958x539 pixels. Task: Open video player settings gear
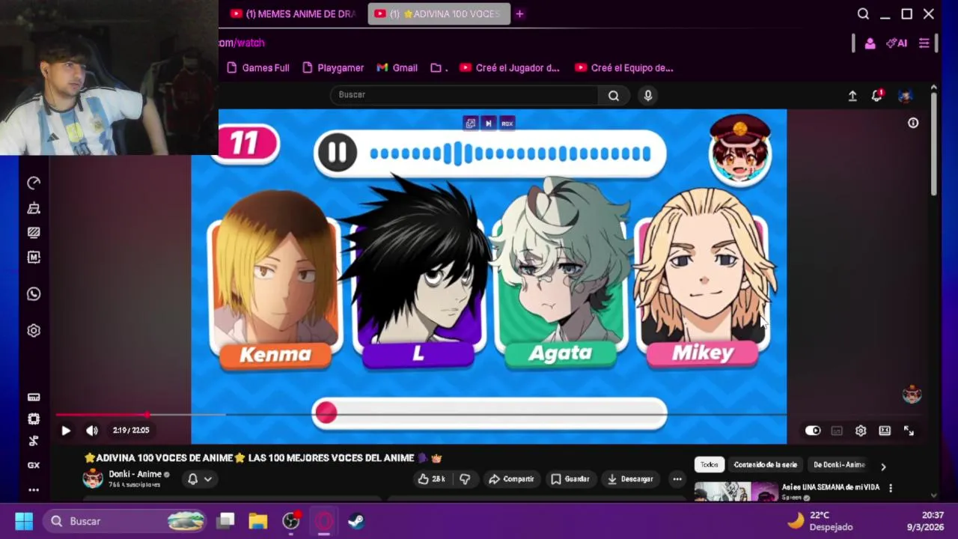pos(861,430)
